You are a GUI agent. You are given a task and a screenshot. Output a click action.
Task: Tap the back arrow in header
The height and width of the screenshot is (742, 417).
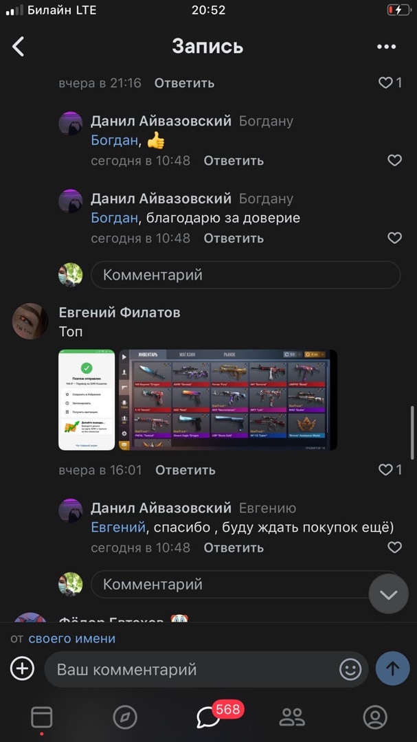18,47
